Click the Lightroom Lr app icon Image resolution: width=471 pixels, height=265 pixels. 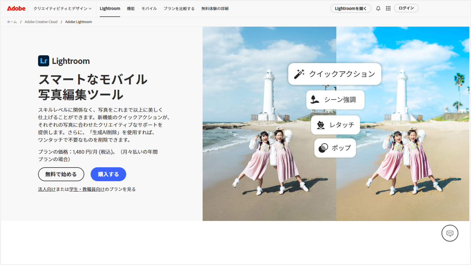(43, 61)
